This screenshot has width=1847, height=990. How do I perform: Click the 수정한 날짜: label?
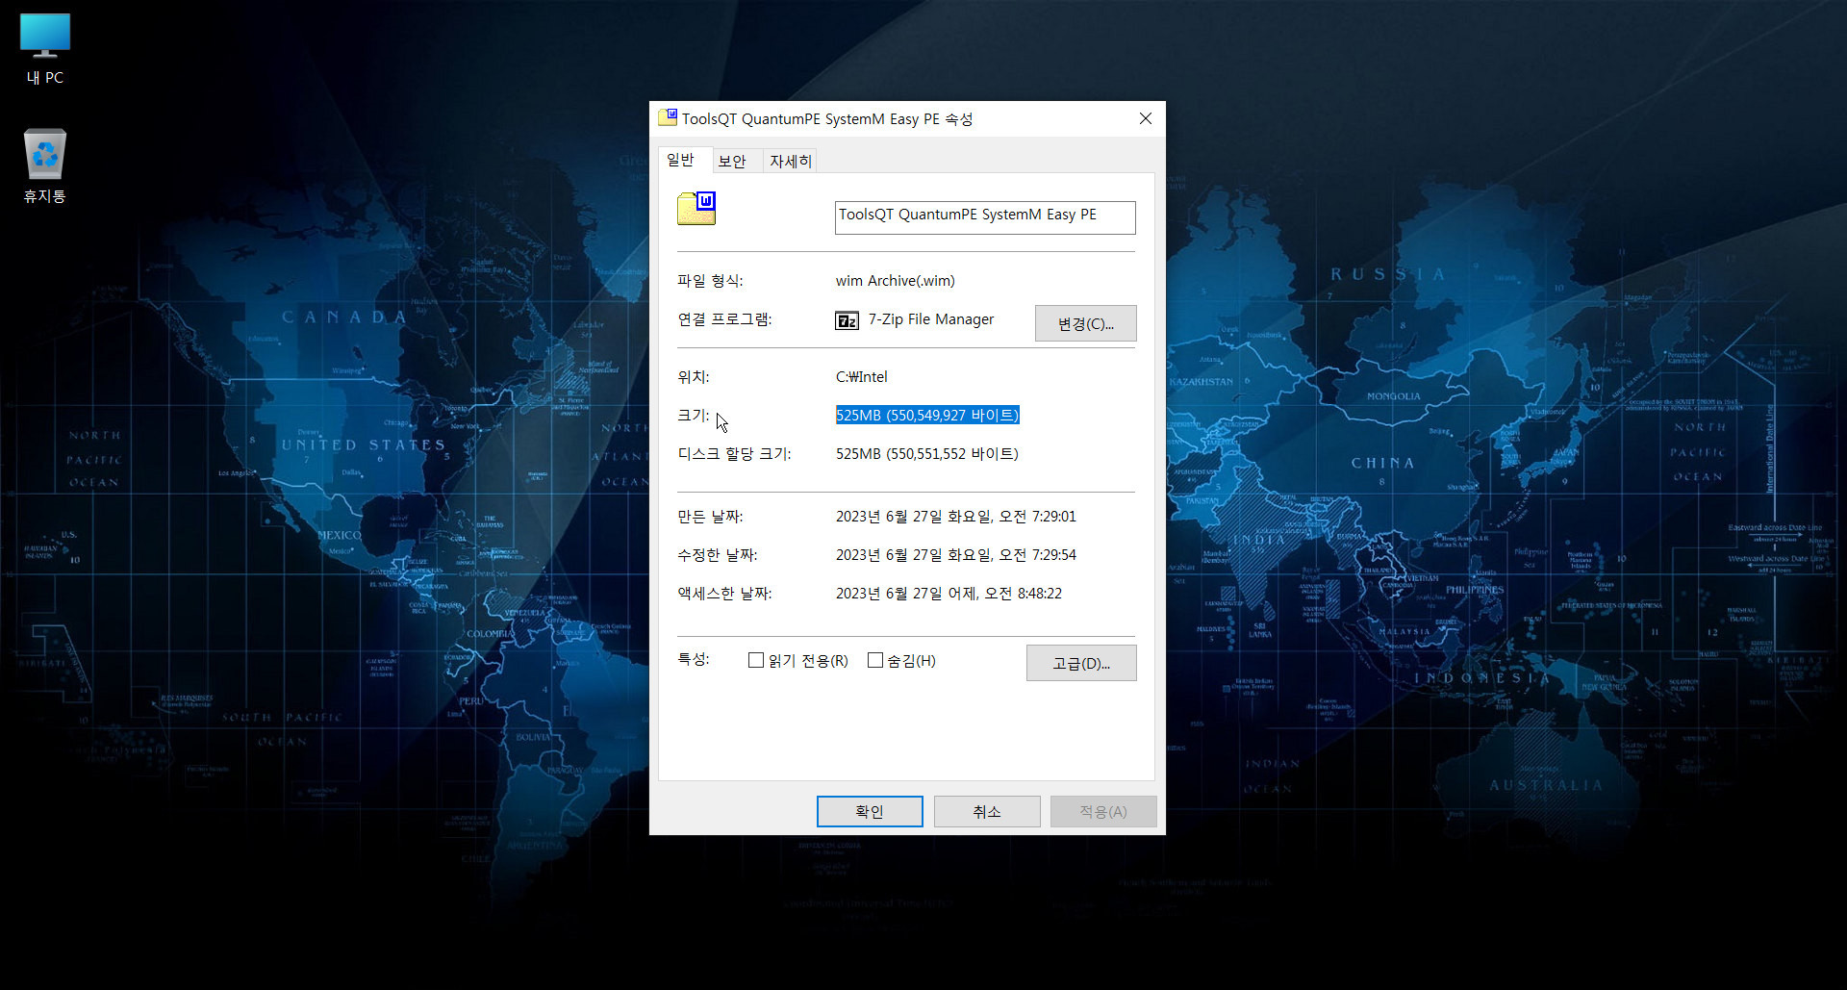click(718, 554)
